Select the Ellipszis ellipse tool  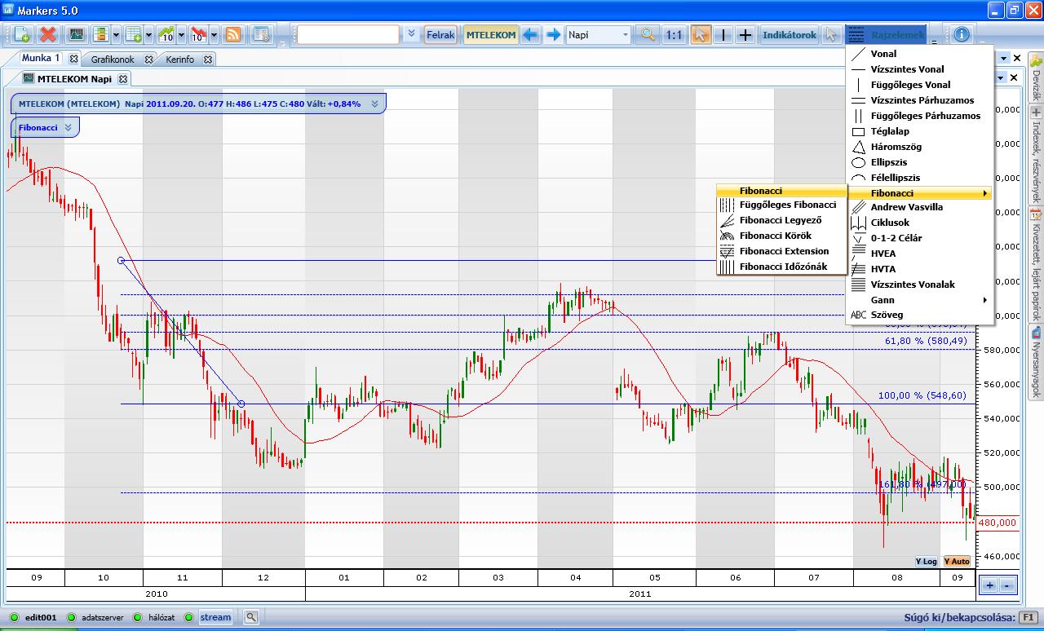(x=920, y=162)
